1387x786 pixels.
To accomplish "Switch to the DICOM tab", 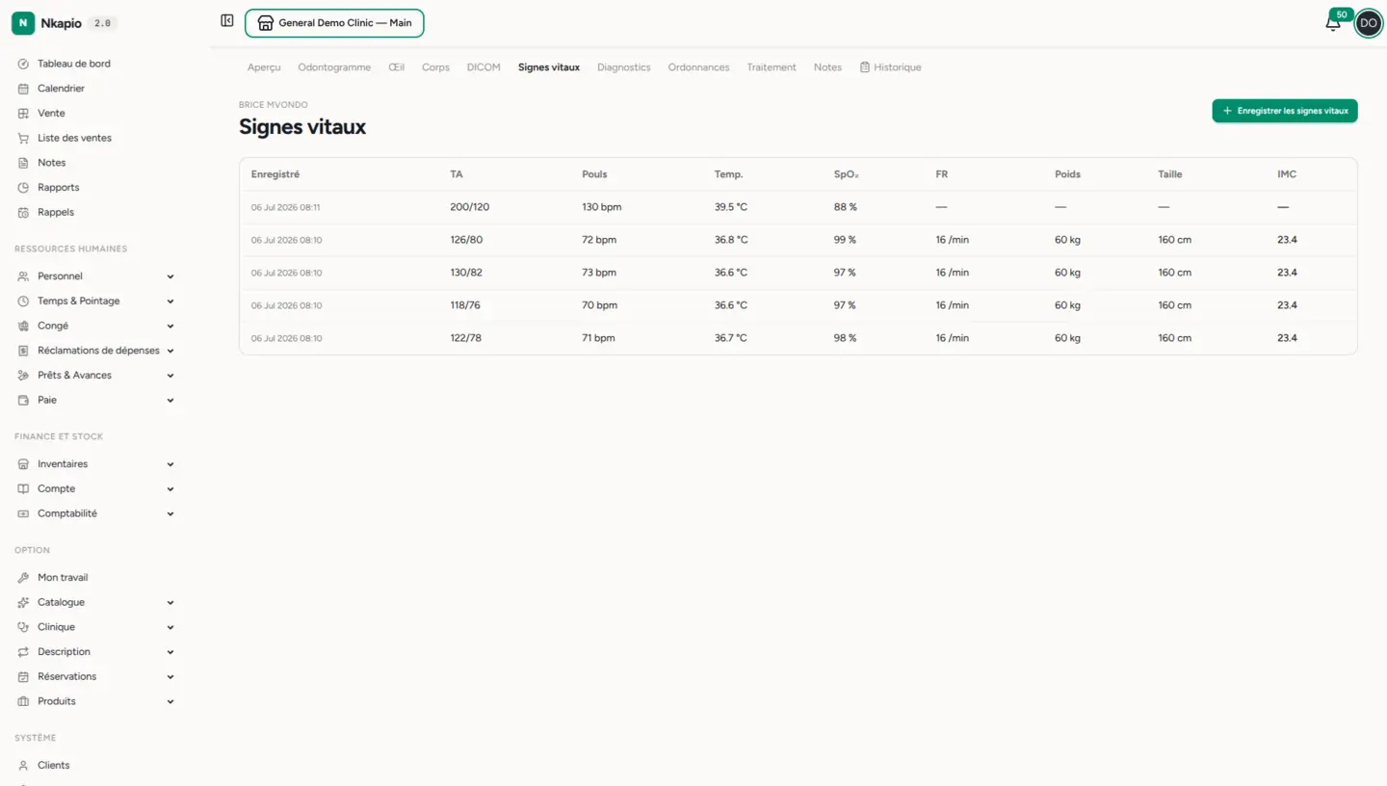I will (484, 67).
